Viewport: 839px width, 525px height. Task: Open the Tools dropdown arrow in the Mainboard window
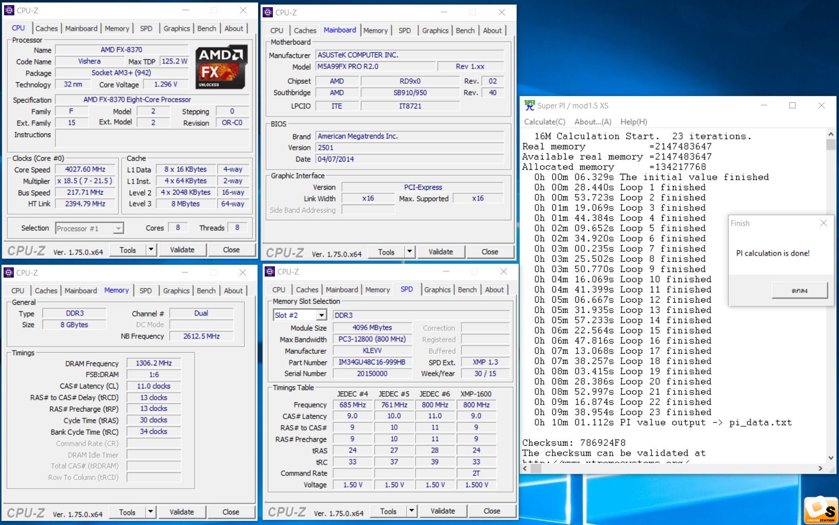409,252
